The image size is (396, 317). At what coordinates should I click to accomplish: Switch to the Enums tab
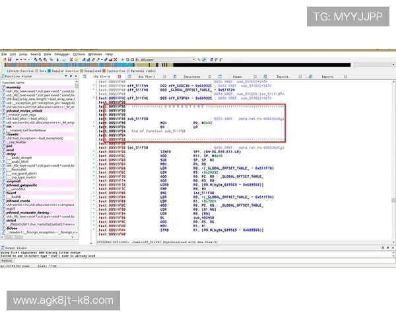pos(237,77)
